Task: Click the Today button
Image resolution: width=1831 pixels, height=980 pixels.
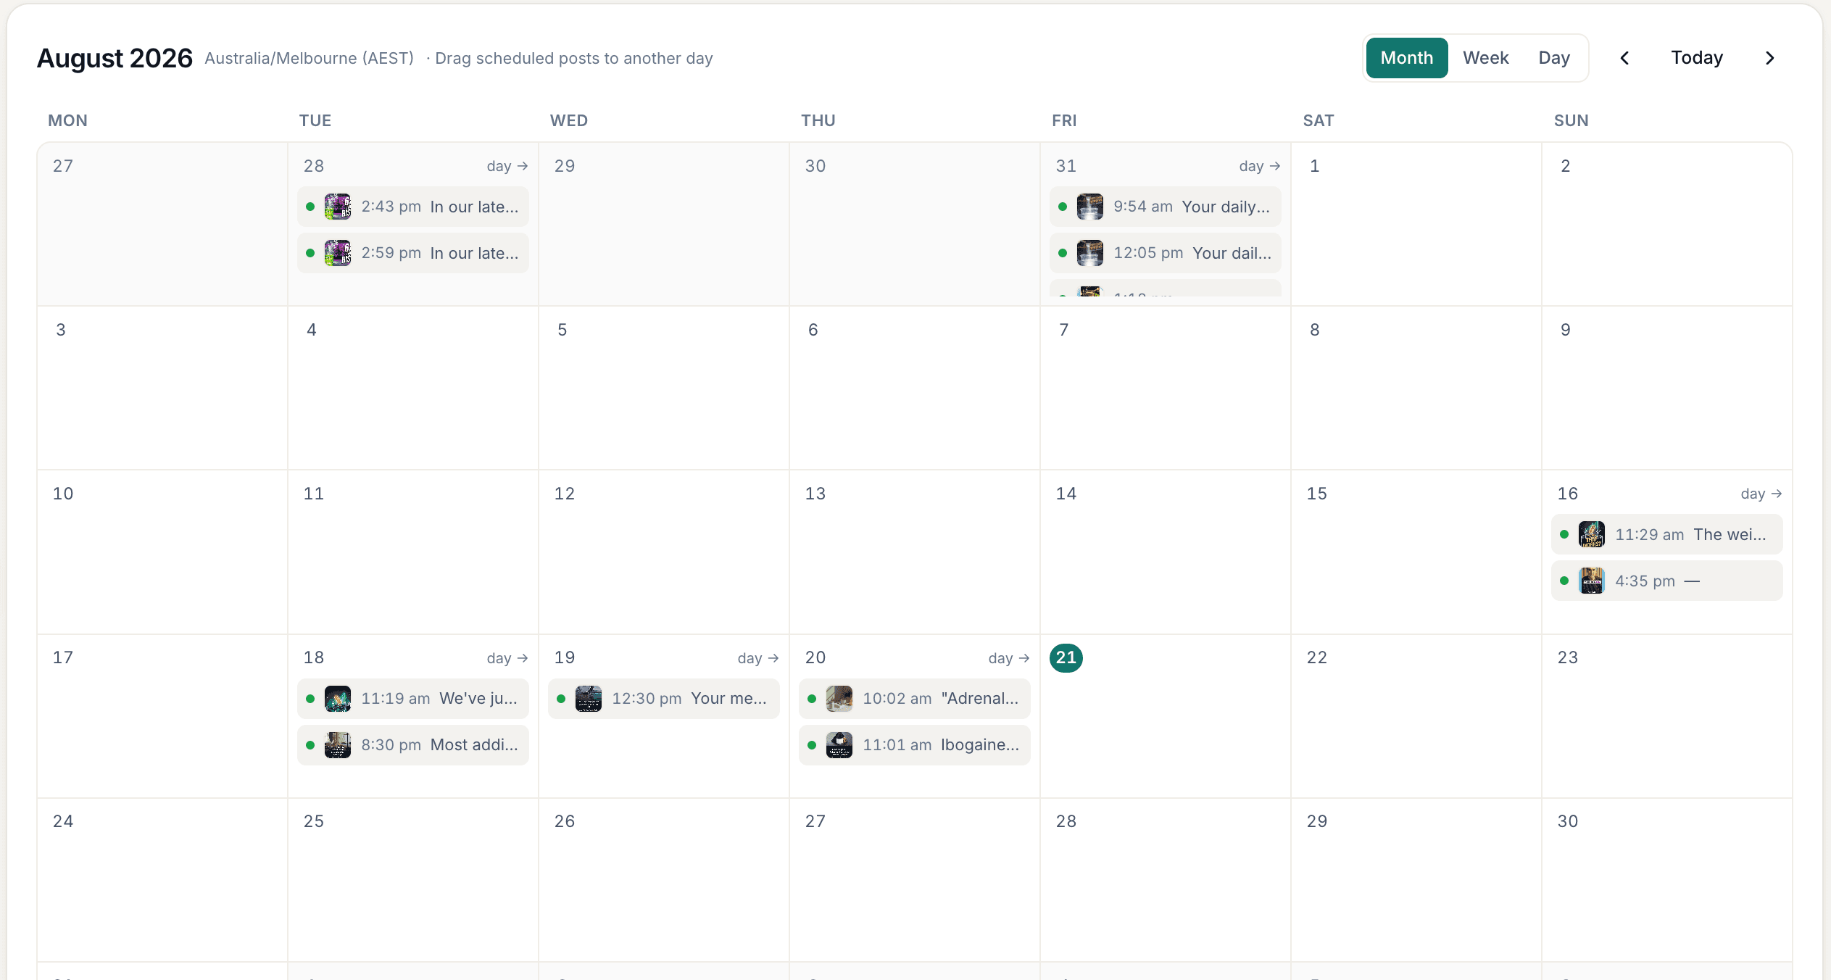Action: 1697,58
